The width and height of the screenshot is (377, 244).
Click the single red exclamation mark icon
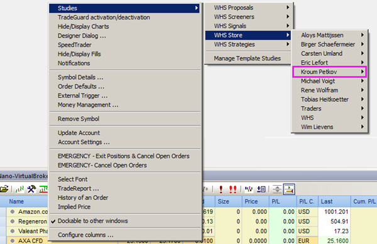221,189
